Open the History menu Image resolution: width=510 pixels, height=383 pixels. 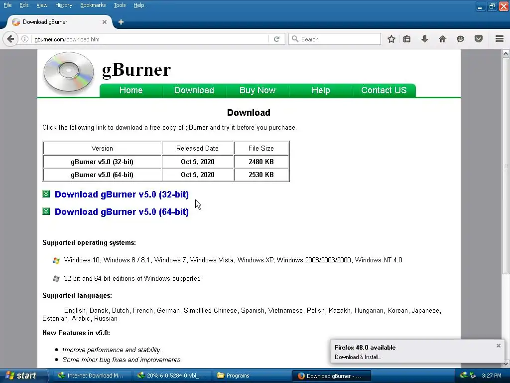[64, 5]
